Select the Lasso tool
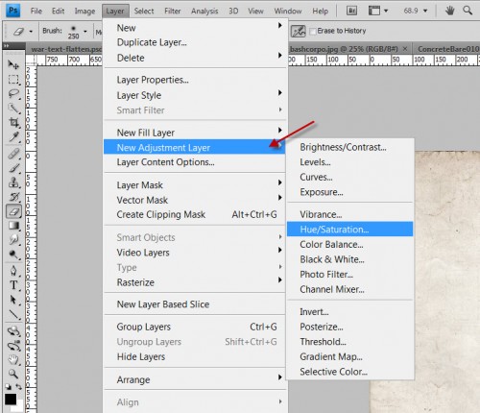Screen dimensions: 480x413 [x=13, y=94]
